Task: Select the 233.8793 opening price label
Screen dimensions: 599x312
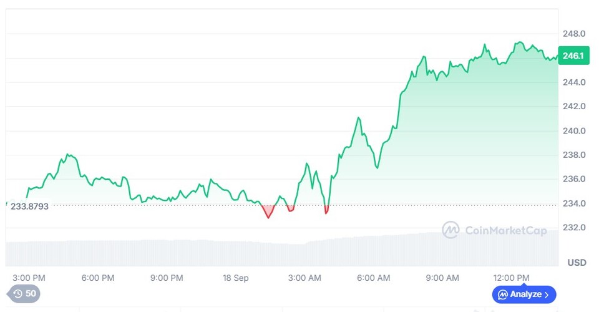Action: [x=29, y=206]
